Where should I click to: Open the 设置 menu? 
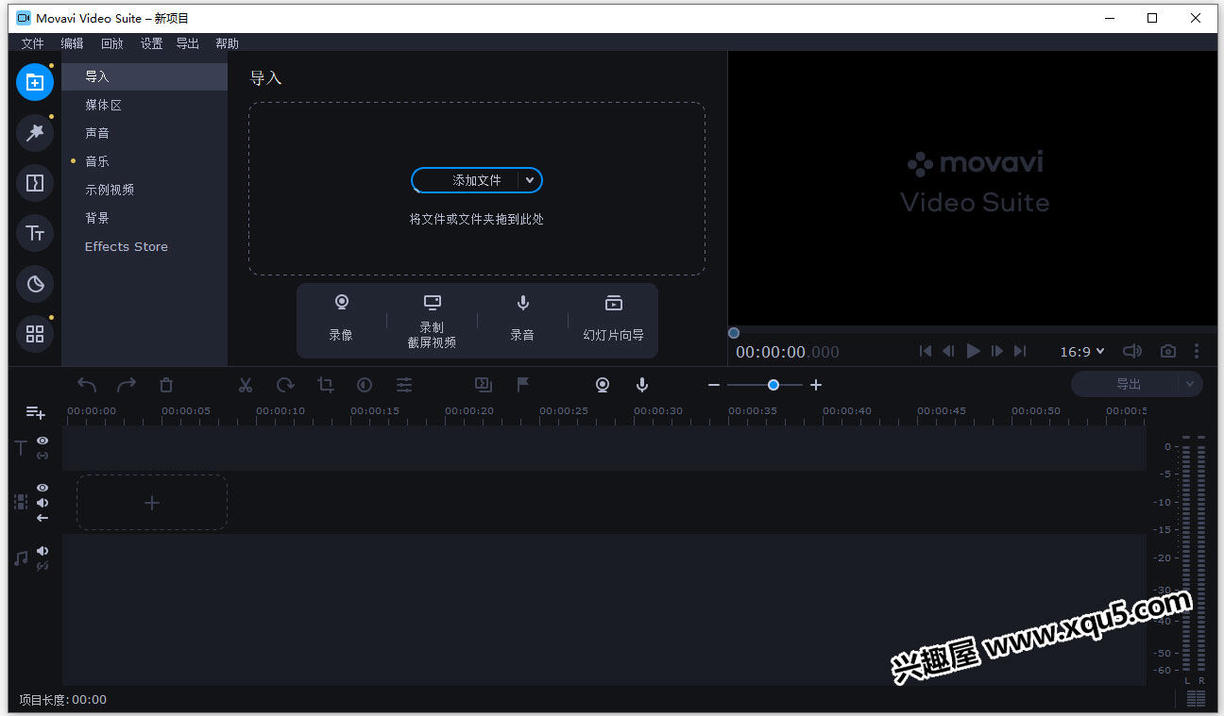(151, 43)
